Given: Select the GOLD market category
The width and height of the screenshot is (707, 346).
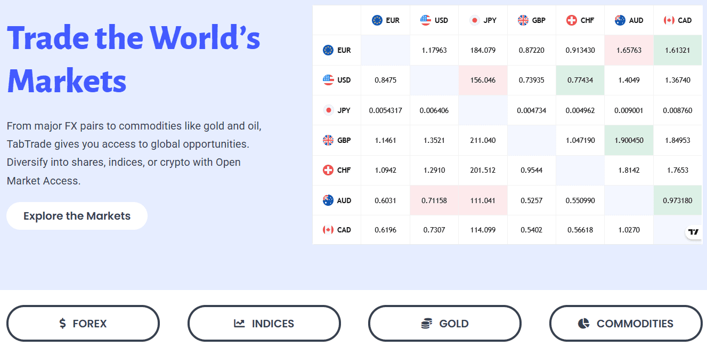Looking at the screenshot, I should tap(445, 324).
